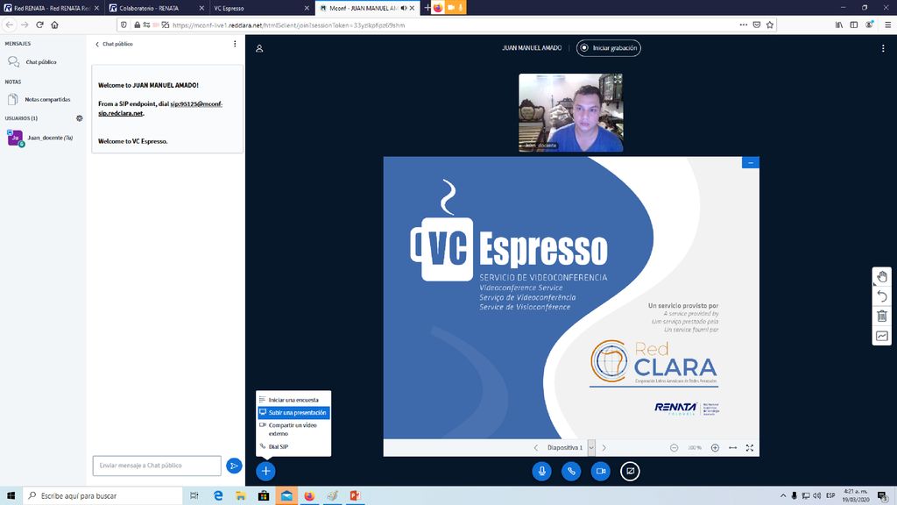The height and width of the screenshot is (505, 897).
Task: Collapse chat with the Chat público arrow
Action: (x=114, y=44)
